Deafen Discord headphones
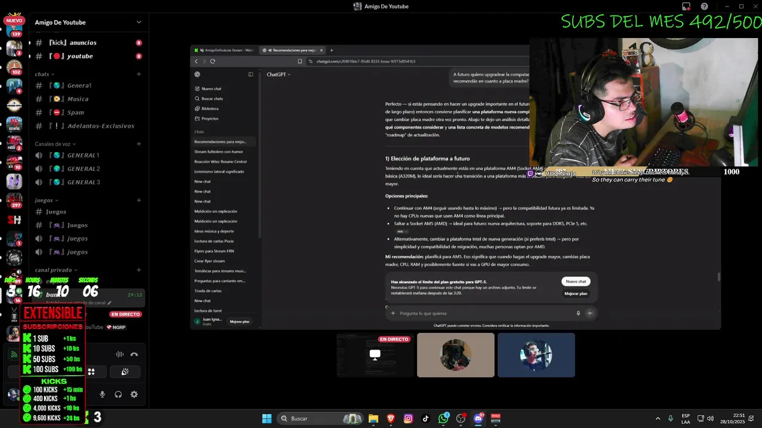The image size is (762, 428). point(118,394)
